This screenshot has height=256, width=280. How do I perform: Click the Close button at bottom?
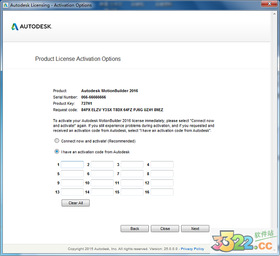pos(165,228)
